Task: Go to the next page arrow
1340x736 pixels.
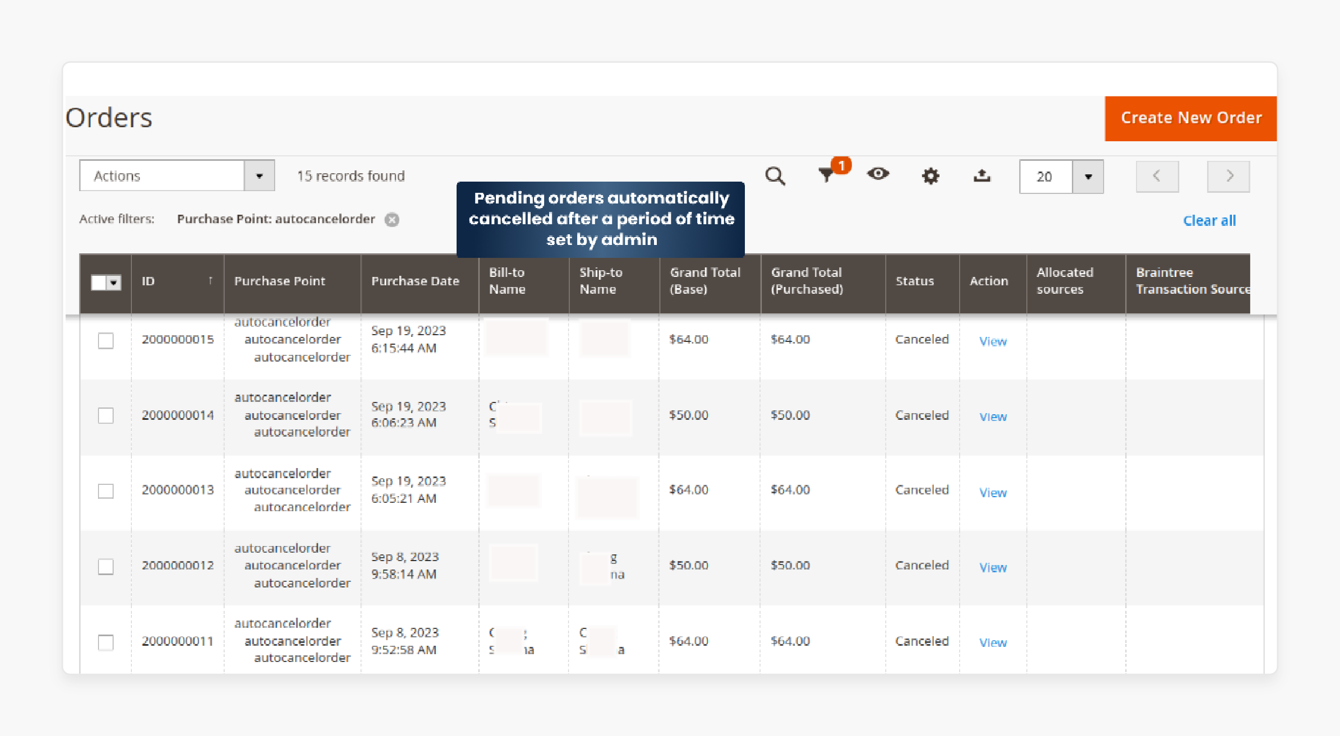Action: coord(1228,177)
